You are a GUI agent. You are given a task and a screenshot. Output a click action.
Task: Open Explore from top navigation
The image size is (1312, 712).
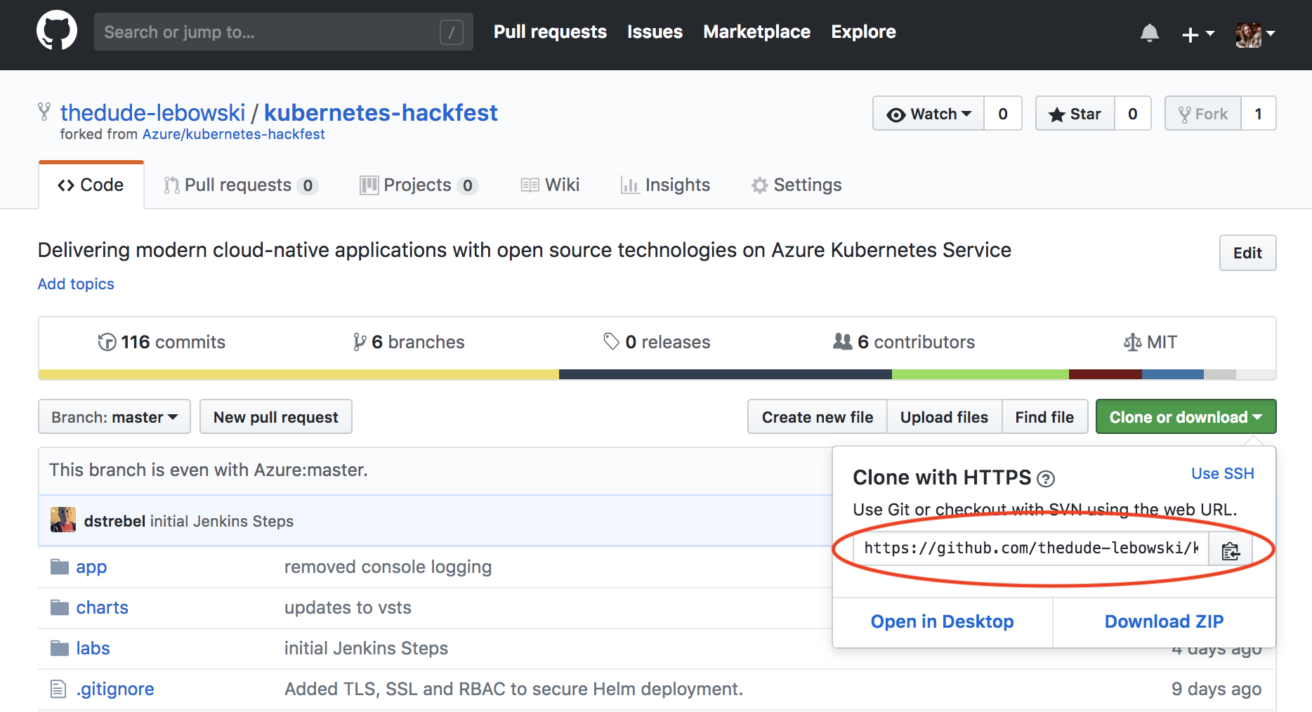[x=863, y=32]
